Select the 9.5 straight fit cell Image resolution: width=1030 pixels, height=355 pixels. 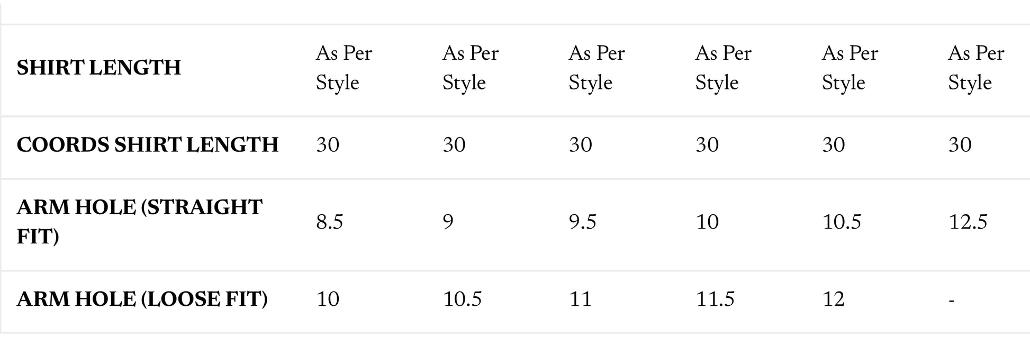point(582,222)
